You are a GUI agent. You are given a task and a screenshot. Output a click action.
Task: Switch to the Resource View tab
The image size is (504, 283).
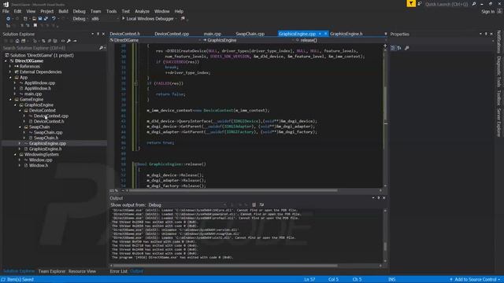82,271
